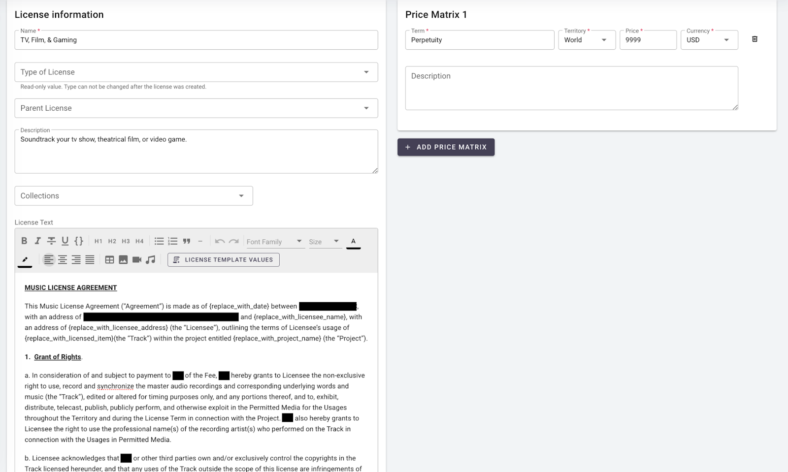The width and height of the screenshot is (788, 472).
Task: Toggle bold formatting in the license editor
Action: pos(24,241)
